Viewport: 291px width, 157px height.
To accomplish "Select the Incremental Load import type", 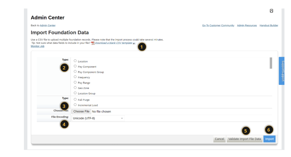I will (x=75, y=105).
